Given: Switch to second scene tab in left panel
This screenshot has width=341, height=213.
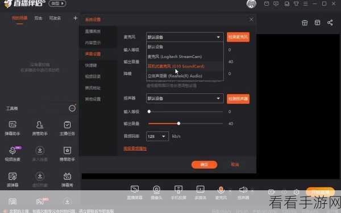Looking at the screenshot, I should tap(38, 18).
